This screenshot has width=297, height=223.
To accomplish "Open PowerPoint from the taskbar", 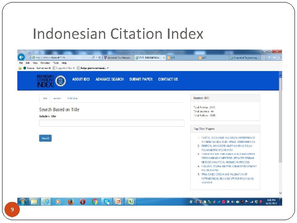I will point(118,202).
